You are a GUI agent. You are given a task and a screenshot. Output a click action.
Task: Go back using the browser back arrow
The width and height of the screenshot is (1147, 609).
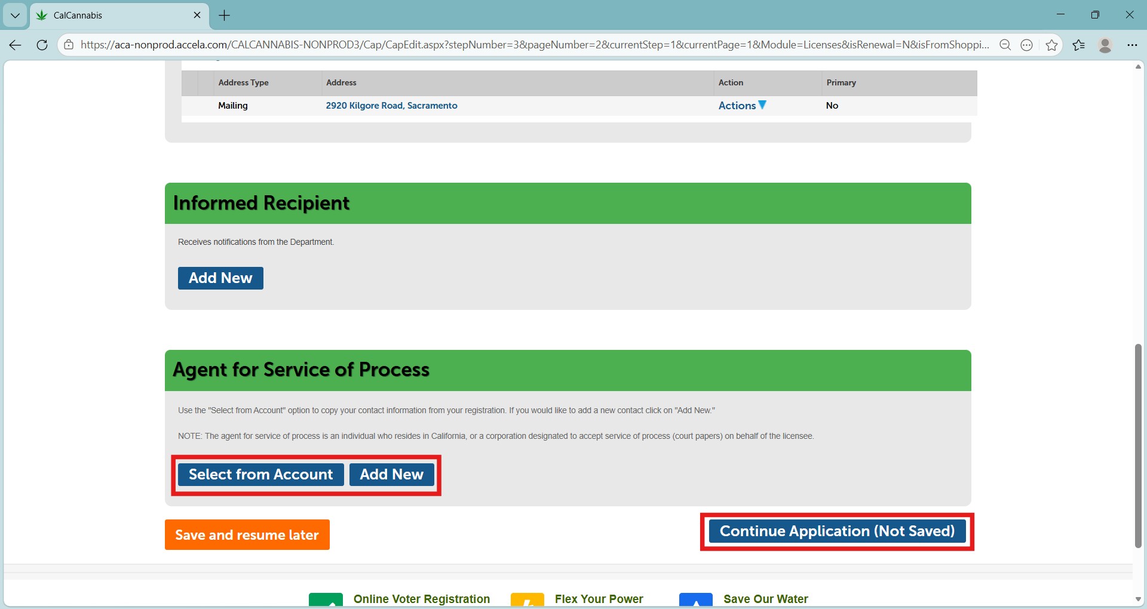(x=16, y=45)
